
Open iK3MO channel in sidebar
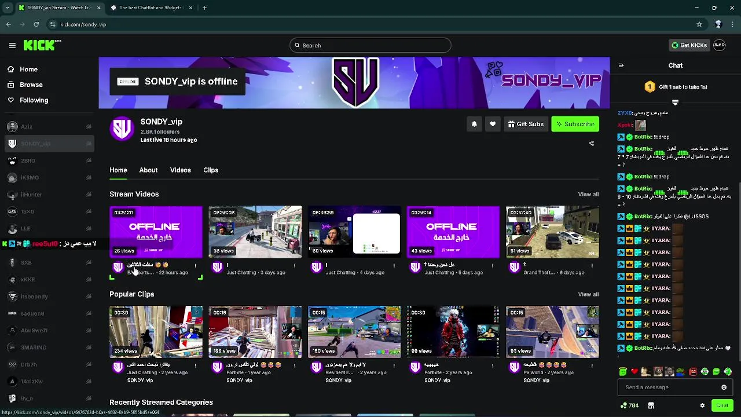(49, 177)
